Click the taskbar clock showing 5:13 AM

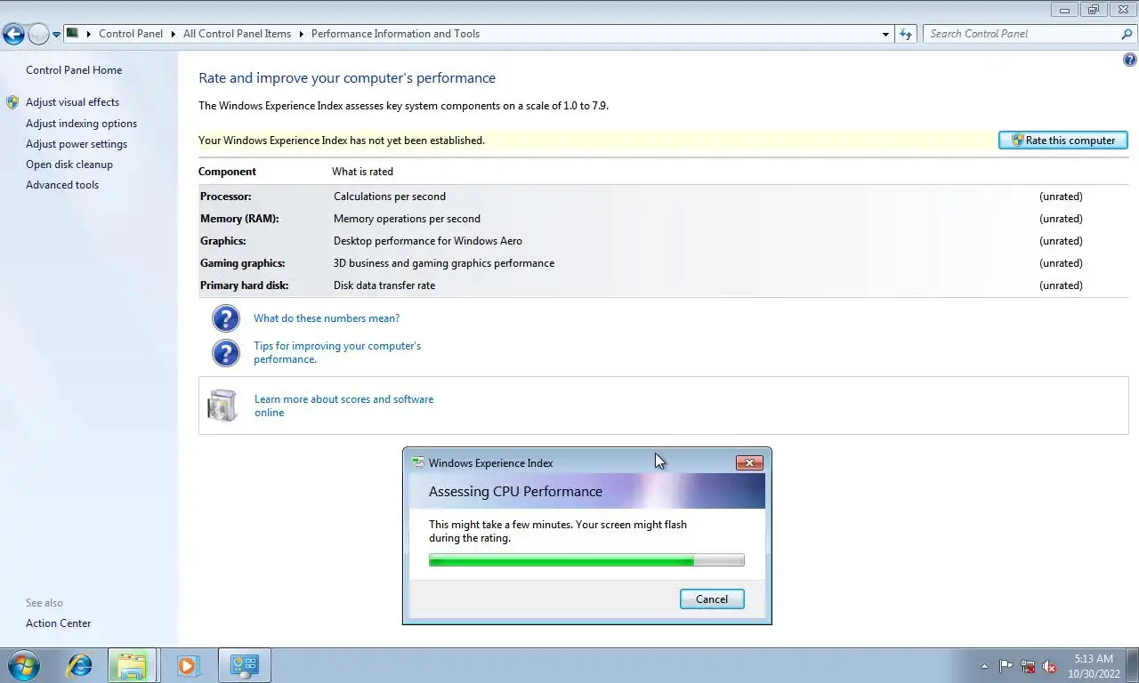(x=1094, y=666)
